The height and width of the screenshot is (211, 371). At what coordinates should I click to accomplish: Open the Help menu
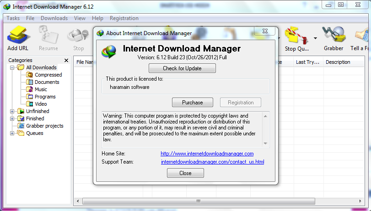(x=97, y=18)
